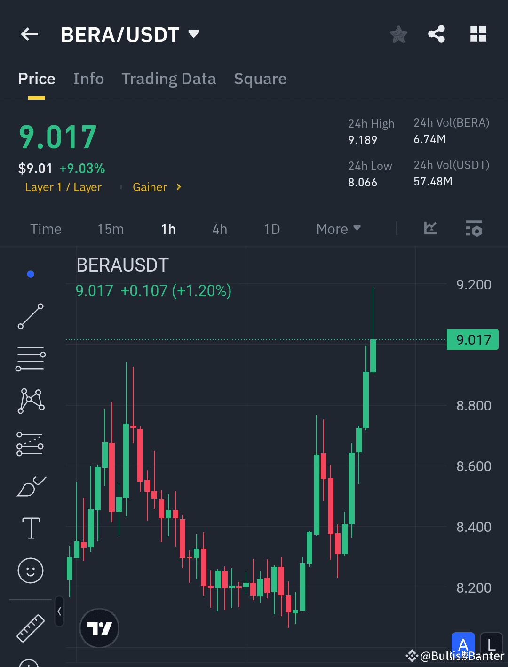
Task: Open the Horizontal Lines drawing tool
Action: [x=30, y=358]
